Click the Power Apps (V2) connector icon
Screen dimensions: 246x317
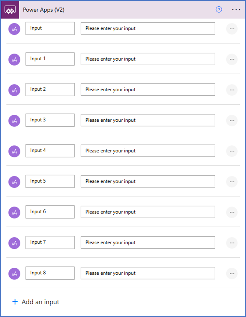(10, 10)
